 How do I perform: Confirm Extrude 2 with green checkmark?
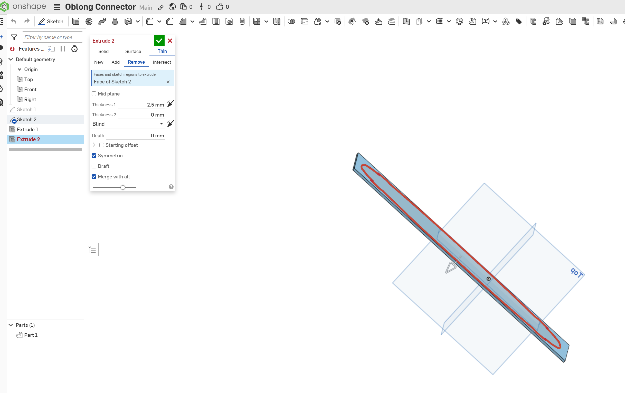pyautogui.click(x=159, y=41)
